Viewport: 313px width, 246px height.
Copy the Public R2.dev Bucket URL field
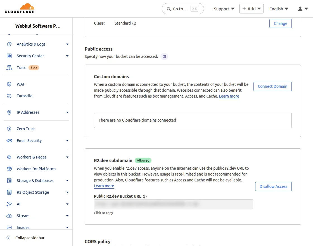pyautogui.click(x=173, y=204)
